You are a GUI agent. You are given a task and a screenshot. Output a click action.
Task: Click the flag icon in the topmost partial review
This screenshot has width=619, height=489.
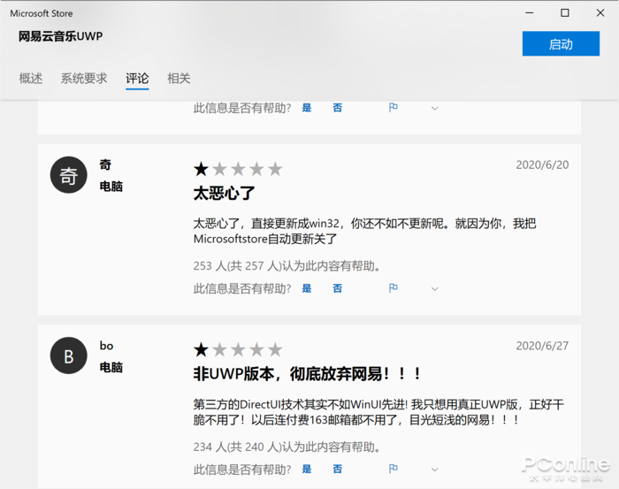(394, 107)
